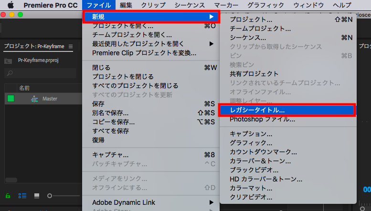Select the Master sequence name
The width and height of the screenshot is (371, 211).
click(50, 99)
